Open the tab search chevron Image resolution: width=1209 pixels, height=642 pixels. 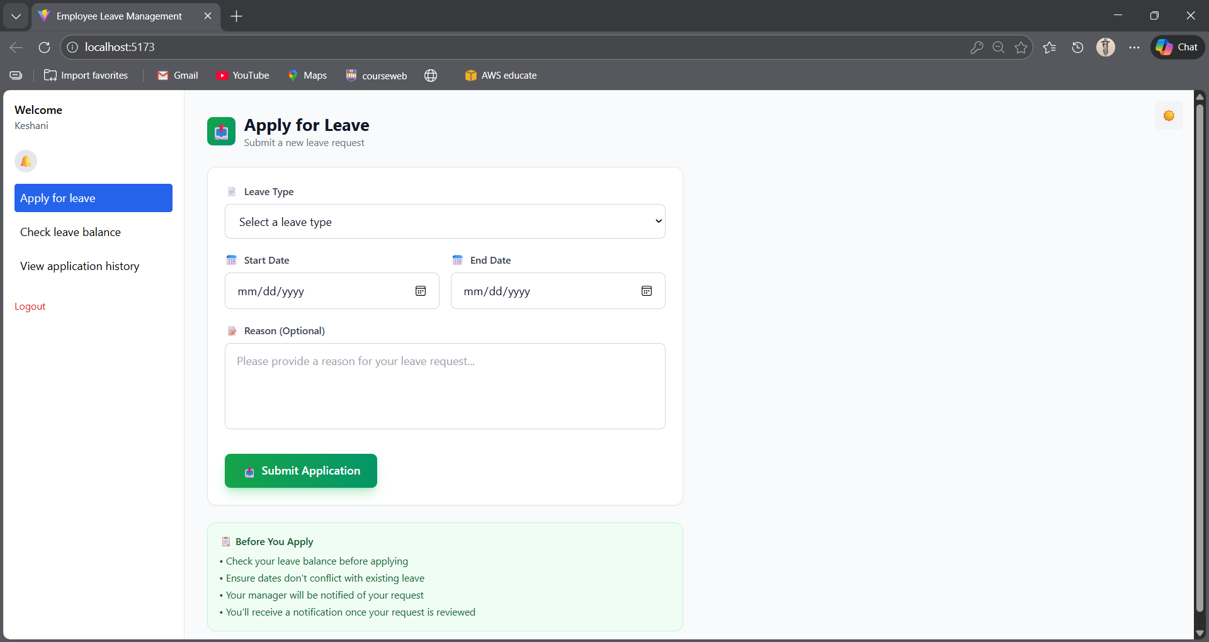click(x=15, y=16)
